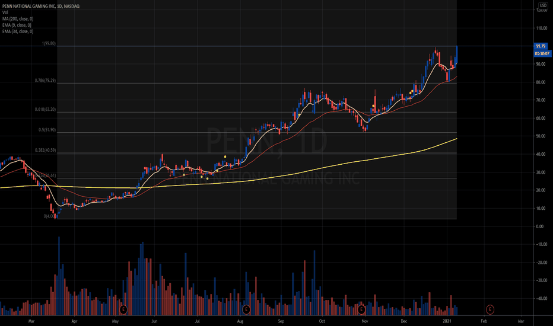Screen dimensions: 553x326
Task: Click the PENN NATIONAL GAMING INC symbol title
Action: (41, 7)
